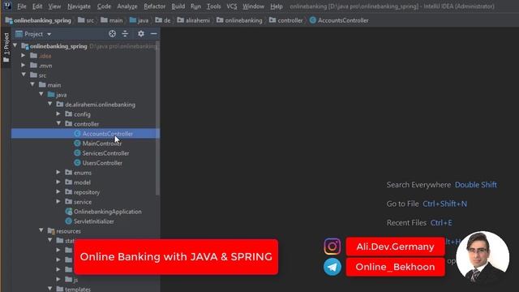The image size is (519, 292).
Task: Collapse the java folder
Action: tap(41, 94)
